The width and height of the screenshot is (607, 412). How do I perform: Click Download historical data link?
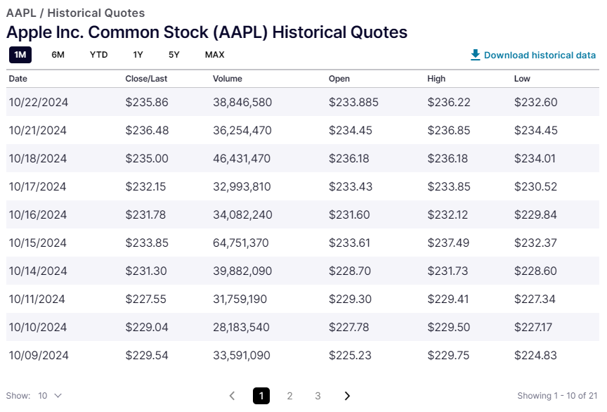tap(540, 55)
